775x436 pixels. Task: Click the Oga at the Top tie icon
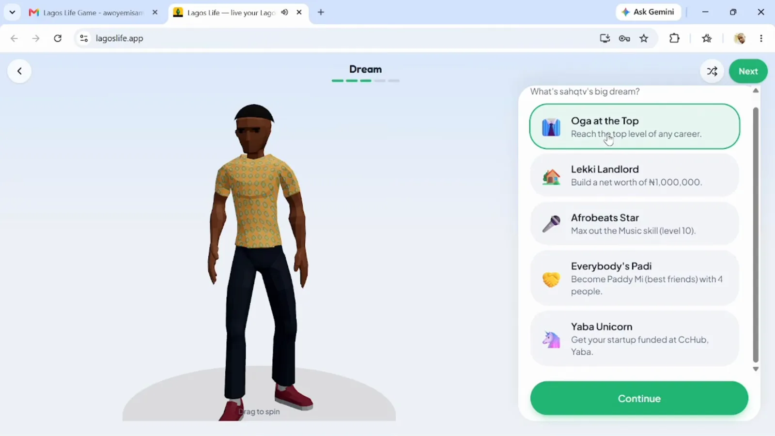coord(551,127)
